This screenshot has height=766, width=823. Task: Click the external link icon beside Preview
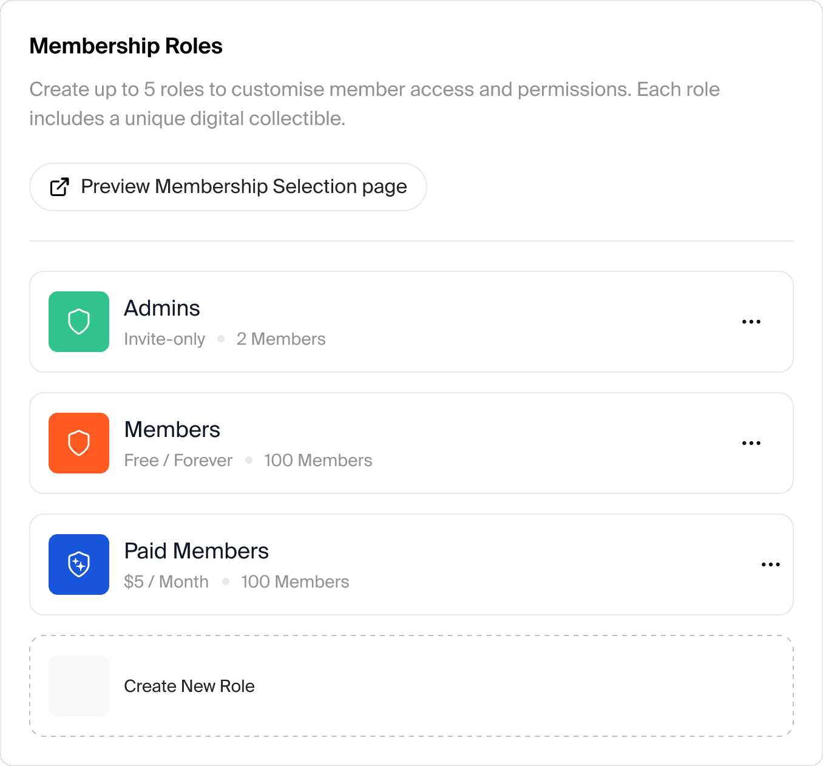59,187
